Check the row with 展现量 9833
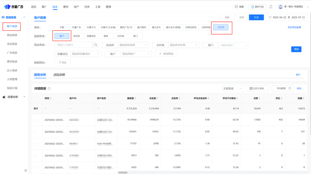311x174 pixels. point(35,156)
